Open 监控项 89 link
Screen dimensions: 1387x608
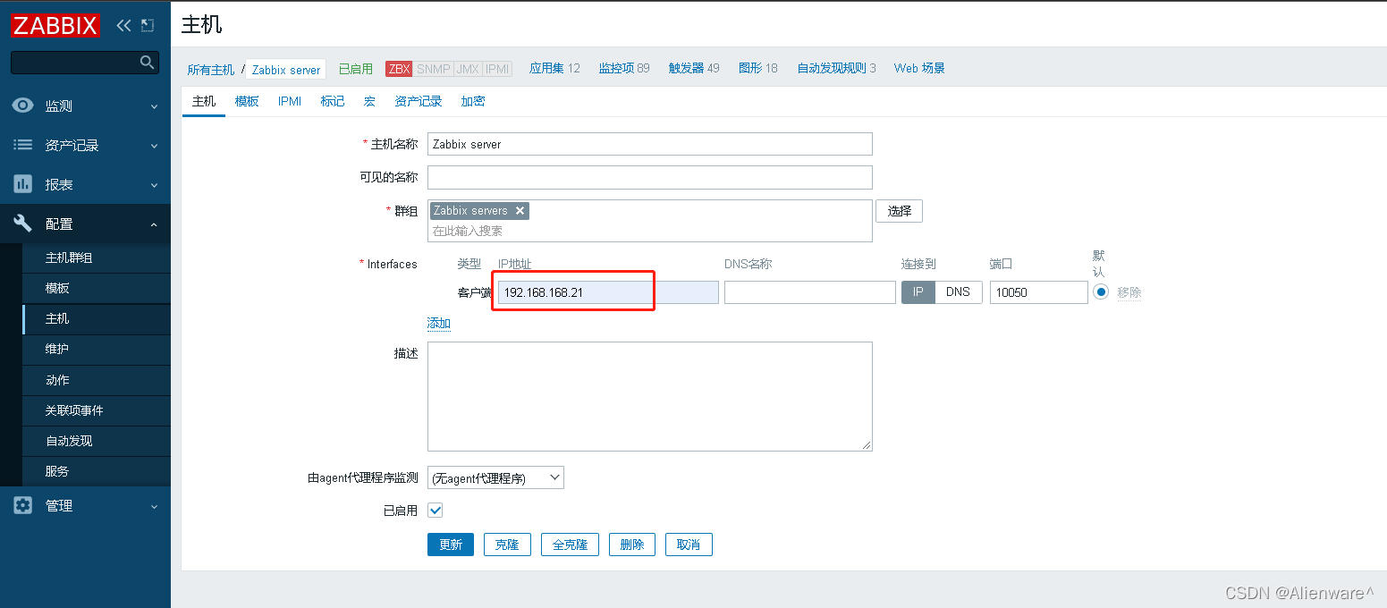pos(624,68)
